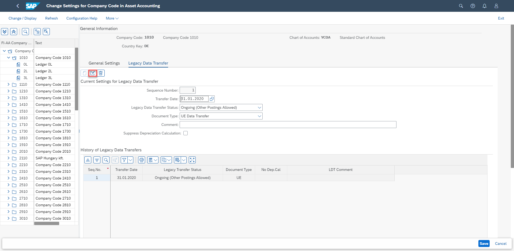Click the layout settings grid icon
Screen dimensions: 514x251
point(177,160)
